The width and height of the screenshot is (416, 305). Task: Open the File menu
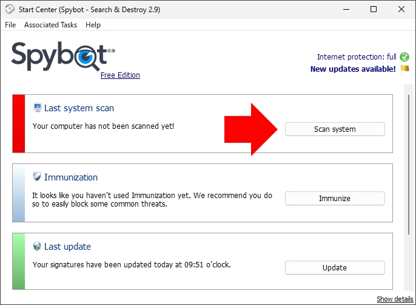pos(10,25)
